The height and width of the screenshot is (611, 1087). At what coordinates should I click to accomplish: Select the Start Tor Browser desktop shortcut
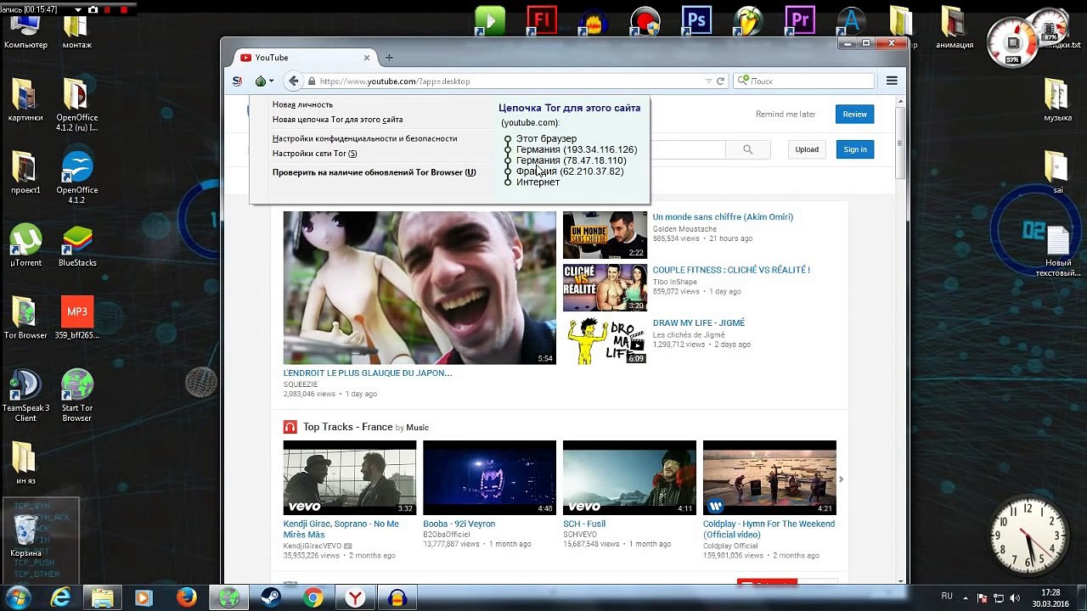(77, 395)
